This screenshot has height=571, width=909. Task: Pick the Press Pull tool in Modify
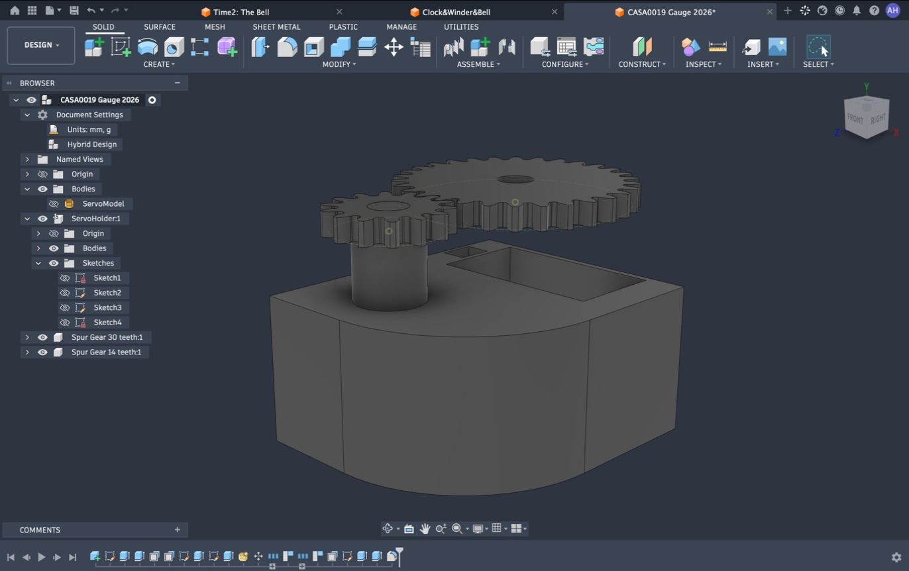260,46
